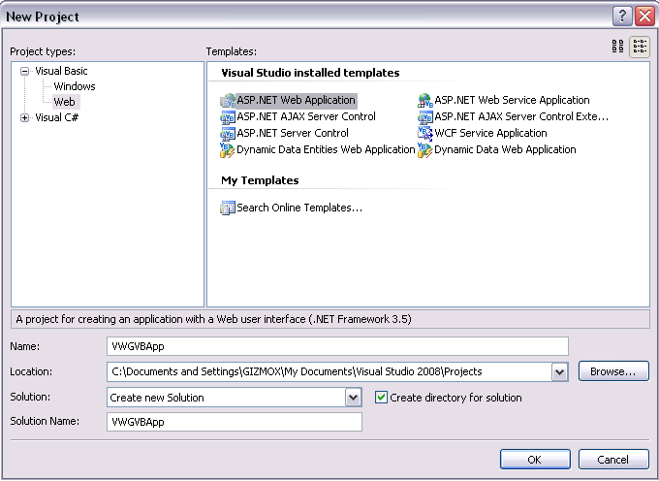Click into the Solution Name field
The width and height of the screenshot is (659, 481).
coord(235,422)
